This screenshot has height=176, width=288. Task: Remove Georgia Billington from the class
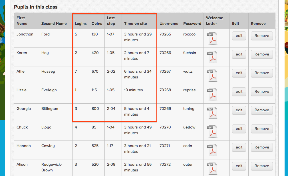coord(262,110)
